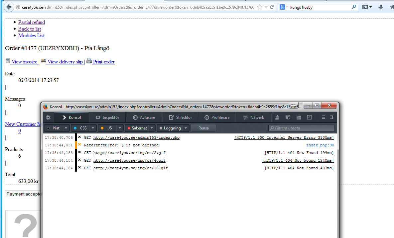394x238 pixels.
Task: Open source location index.php:38
Action: pyautogui.click(x=320, y=145)
